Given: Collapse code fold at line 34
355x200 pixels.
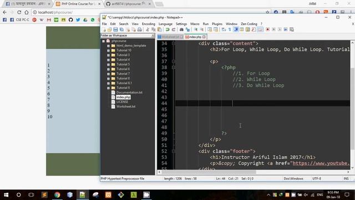Looking at the screenshot, I should click(x=174, y=43).
